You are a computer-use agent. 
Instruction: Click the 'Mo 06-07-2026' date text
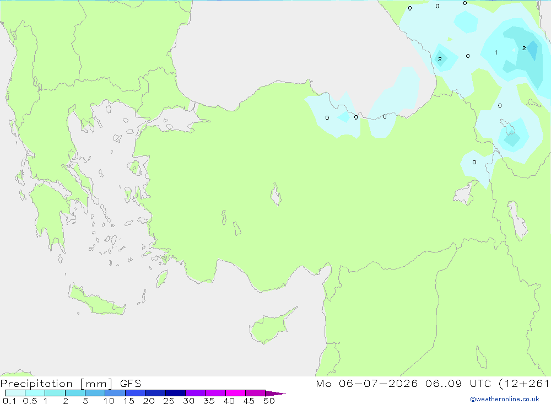[x=366, y=384]
